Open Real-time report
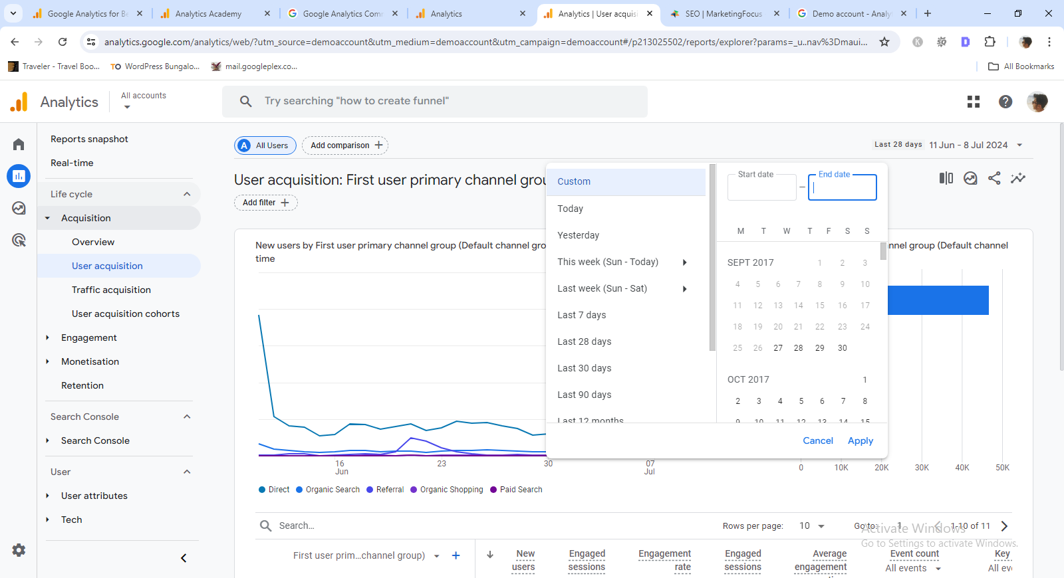Screen dimensions: 1064x578 coord(72,163)
